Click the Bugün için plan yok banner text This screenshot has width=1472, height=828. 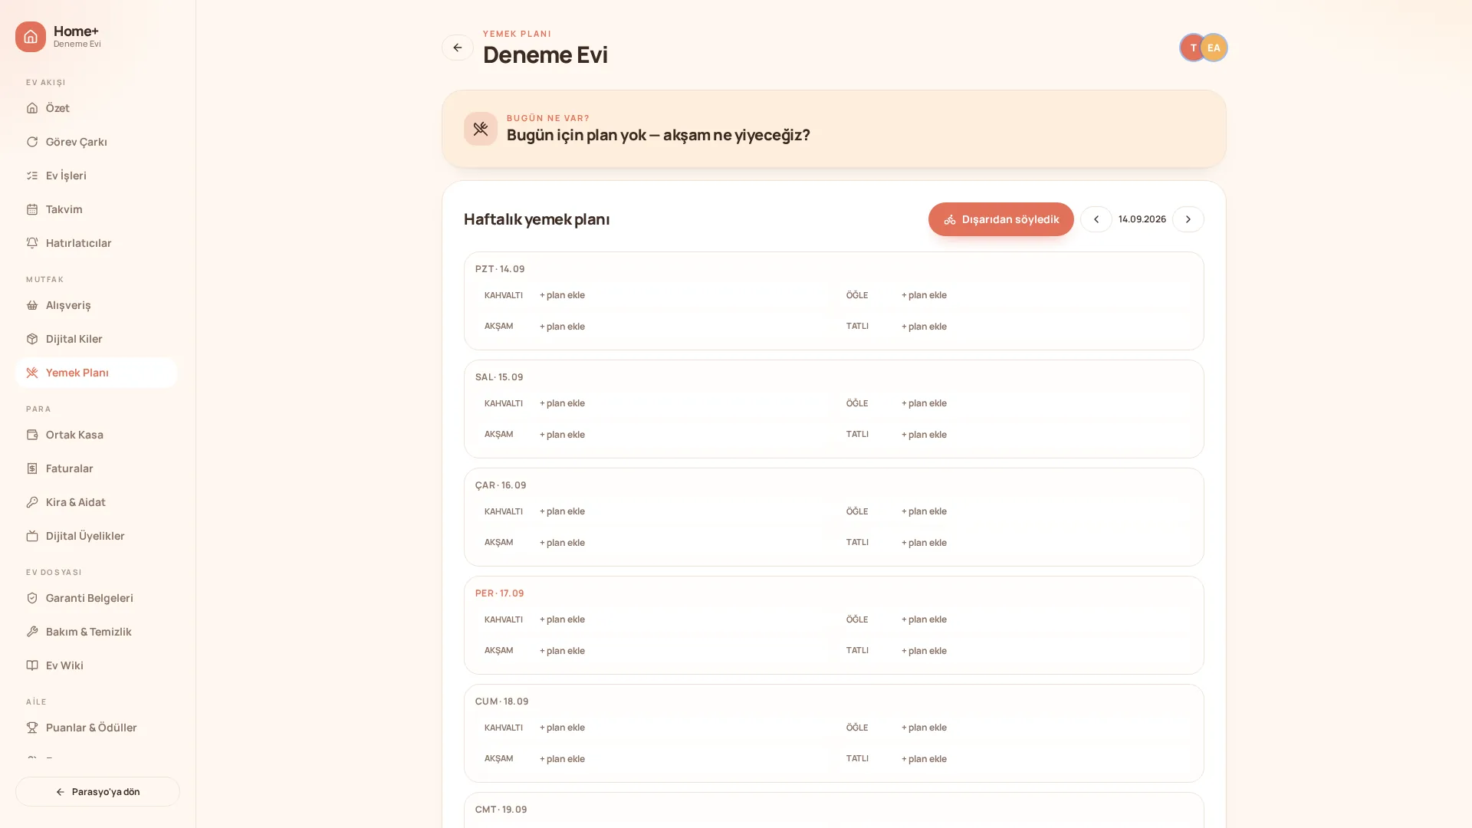click(659, 135)
